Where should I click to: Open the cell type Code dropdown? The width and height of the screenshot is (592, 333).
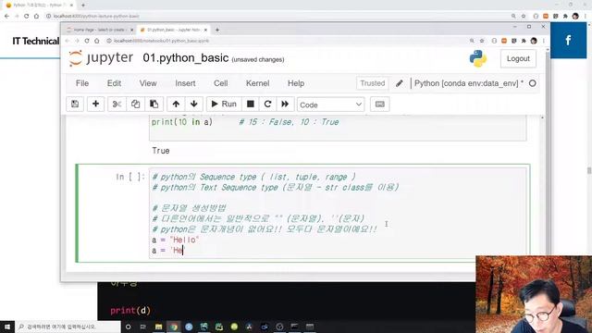(331, 105)
